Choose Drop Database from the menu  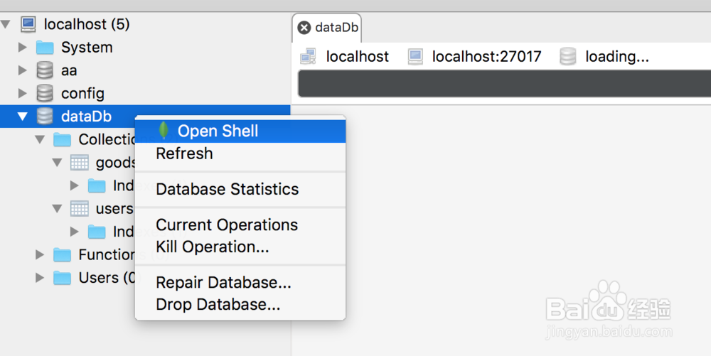point(218,305)
